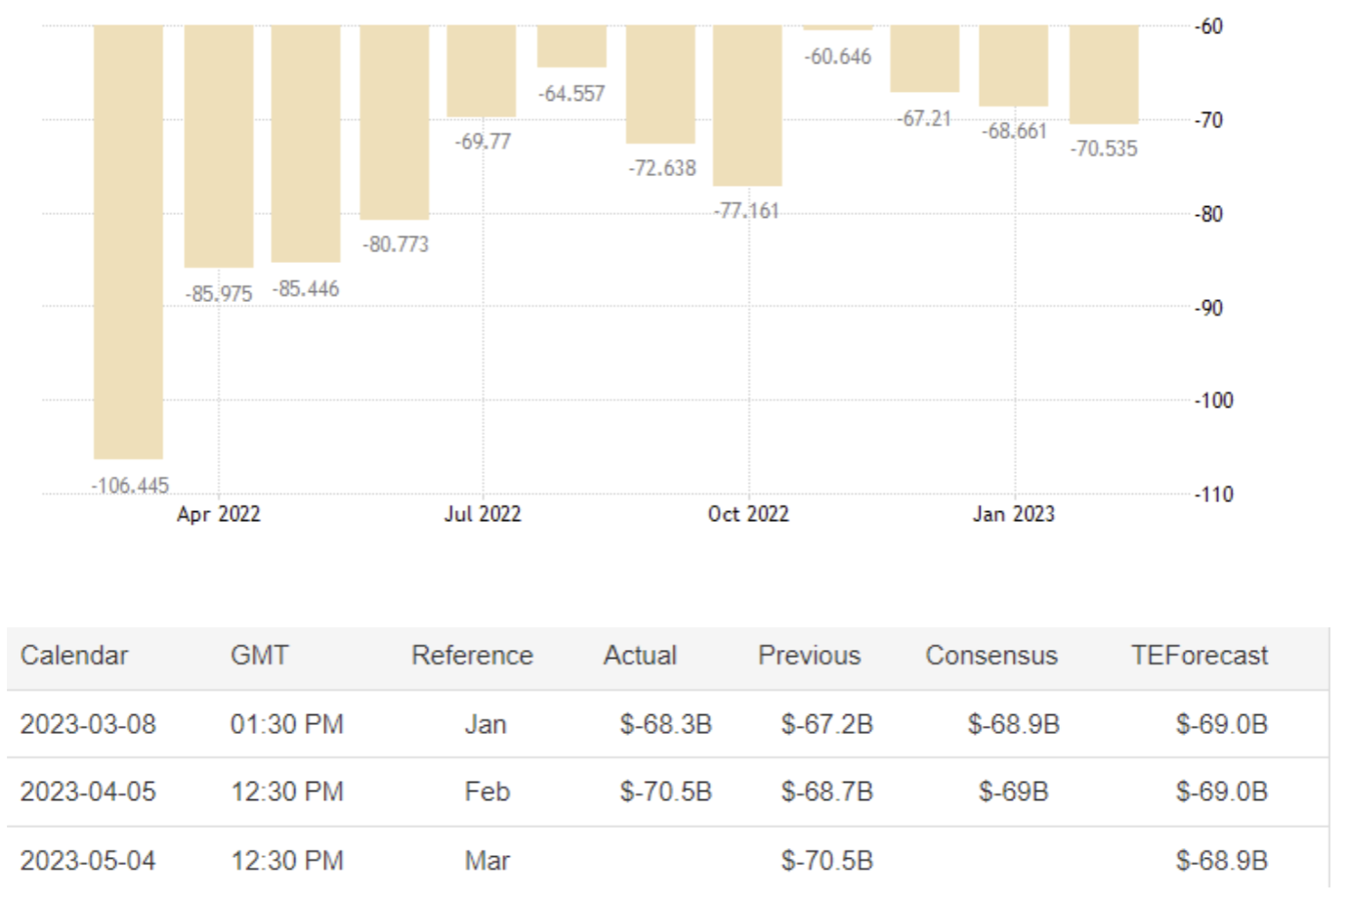Screen dimensions: 1350x899
Task: Select the -85.975 bar in the chart
Action: 219,147
